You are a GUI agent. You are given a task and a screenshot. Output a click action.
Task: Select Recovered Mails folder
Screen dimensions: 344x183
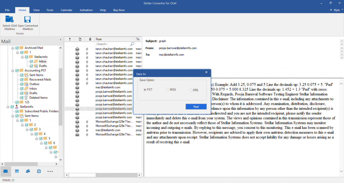(40, 80)
